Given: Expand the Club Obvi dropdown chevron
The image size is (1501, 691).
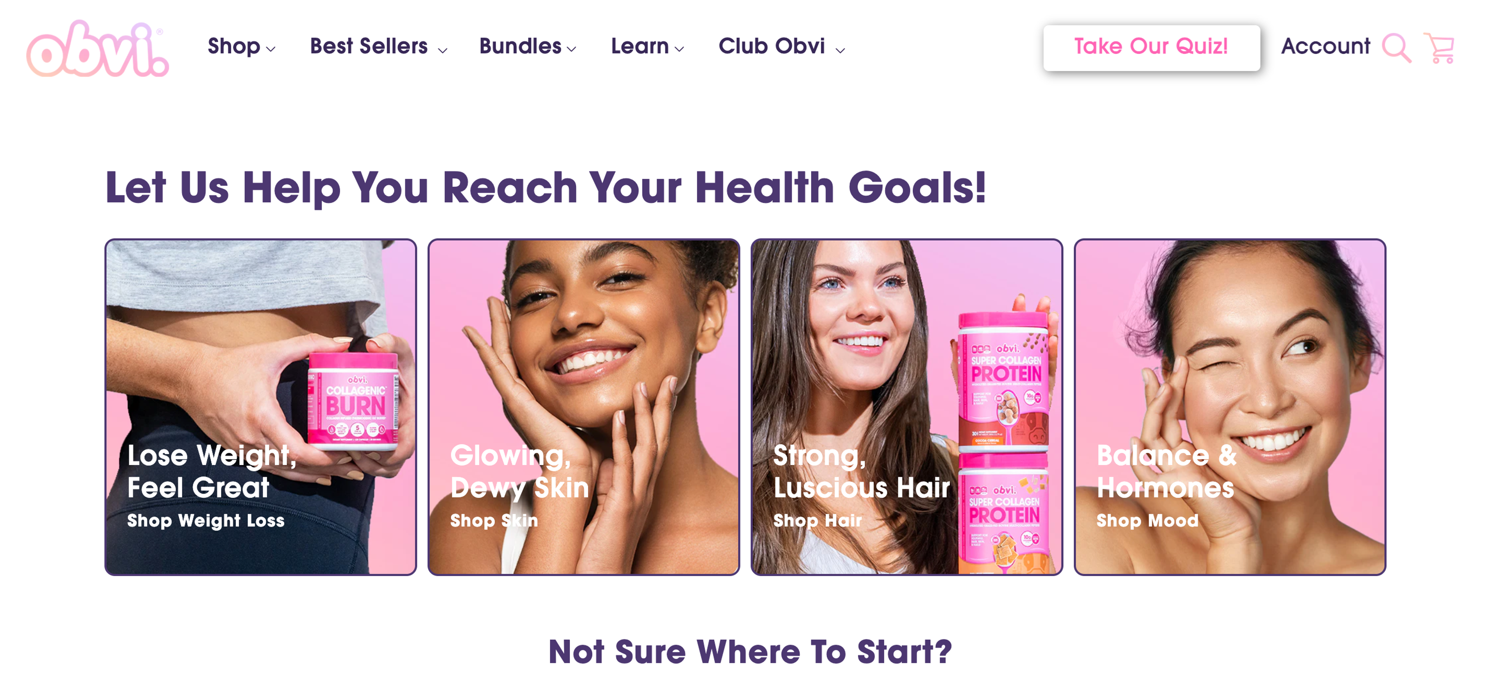Looking at the screenshot, I should point(840,51).
